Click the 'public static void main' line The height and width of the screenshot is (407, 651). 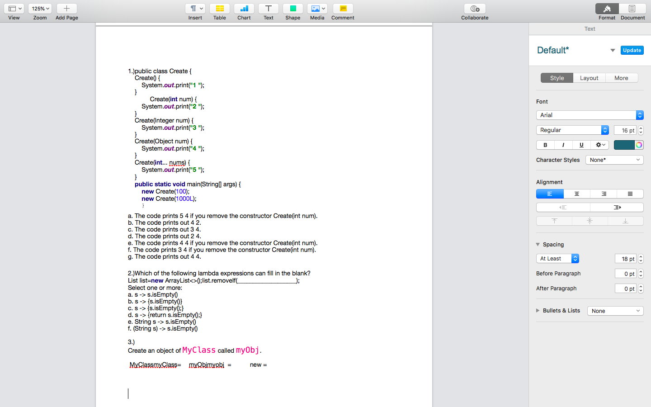click(x=188, y=184)
